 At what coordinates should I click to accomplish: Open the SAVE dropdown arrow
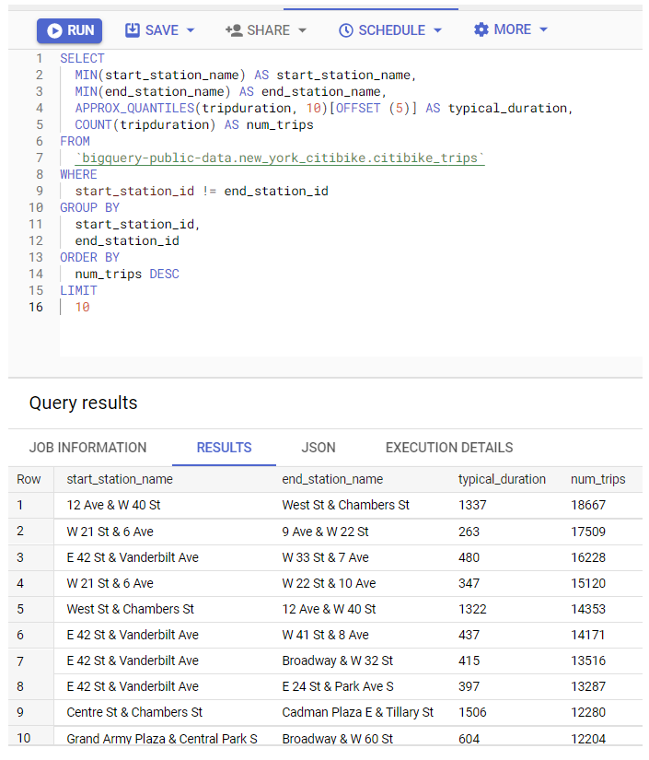coord(191,30)
